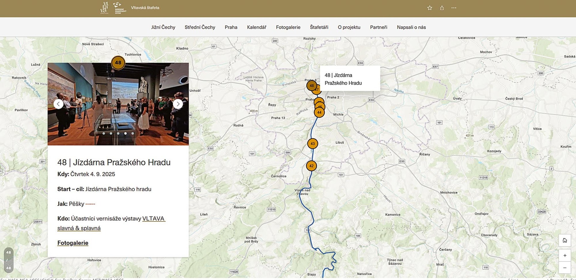Show previous photo in carousel
The width and height of the screenshot is (576, 280).
58,104
